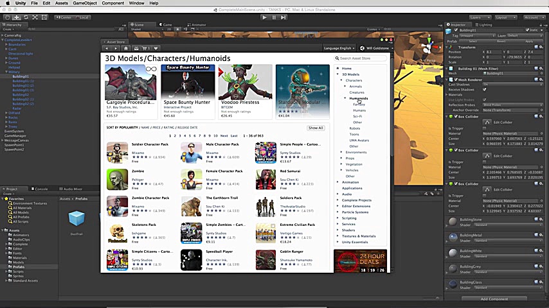Open Cast Shadows dropdown
Image resolution: width=549 pixels, height=308 pixels.
pyautogui.click(x=512, y=85)
